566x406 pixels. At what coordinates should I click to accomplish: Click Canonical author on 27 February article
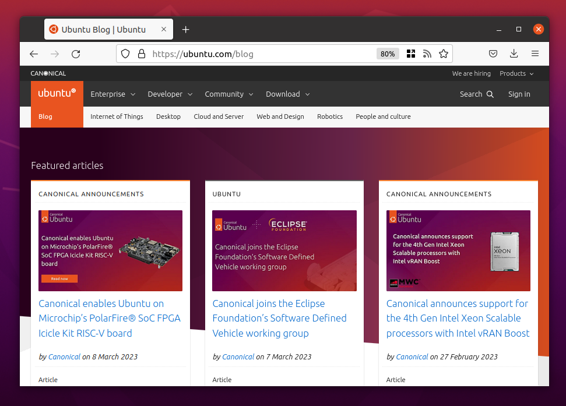tap(412, 356)
